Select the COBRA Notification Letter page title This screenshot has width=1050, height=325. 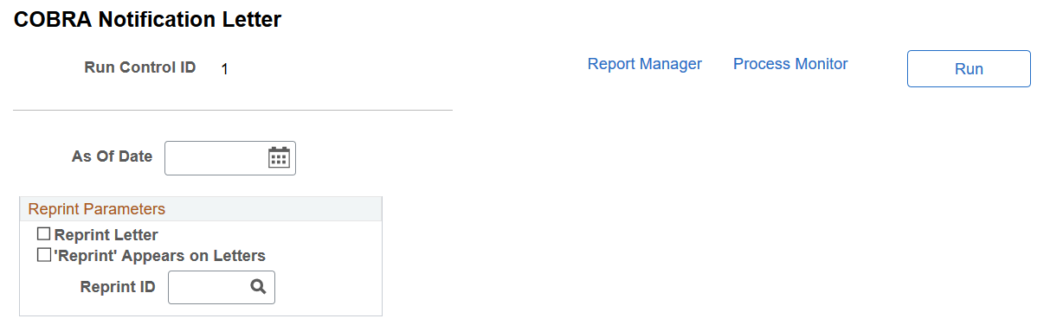(147, 20)
